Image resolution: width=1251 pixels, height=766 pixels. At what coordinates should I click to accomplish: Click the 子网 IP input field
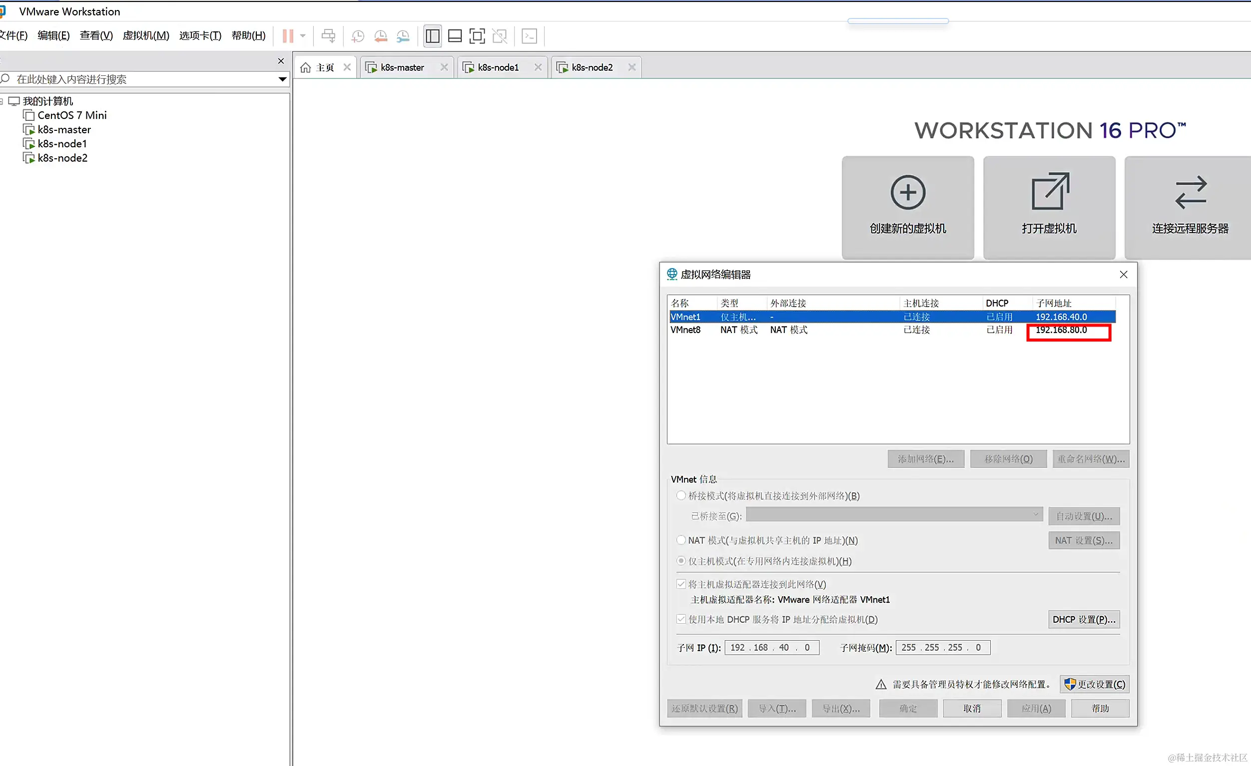772,648
